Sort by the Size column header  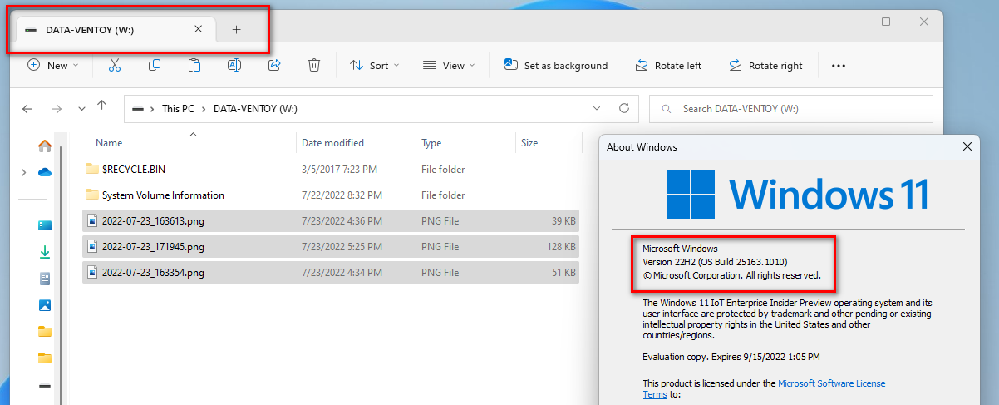529,143
